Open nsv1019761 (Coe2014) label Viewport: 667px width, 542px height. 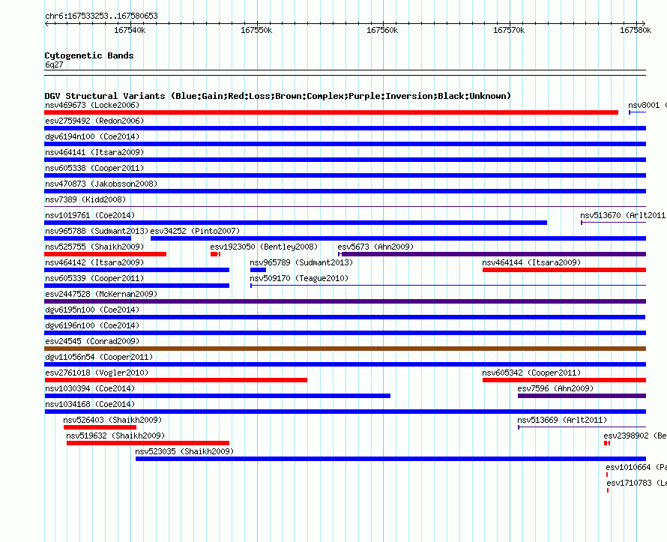coord(90,215)
